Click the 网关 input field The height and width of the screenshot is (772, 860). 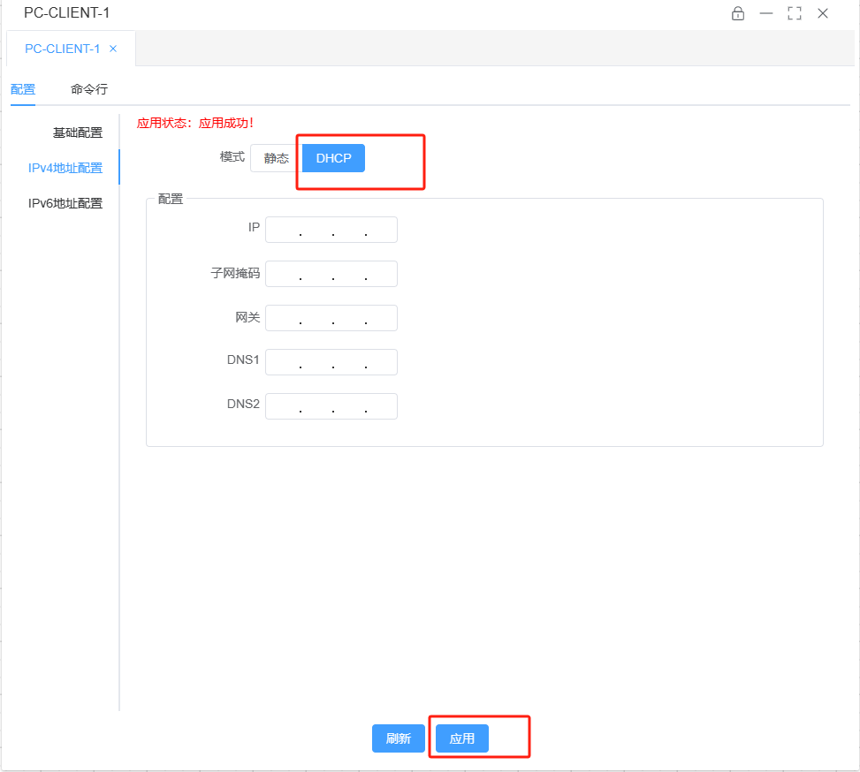pyautogui.click(x=331, y=318)
